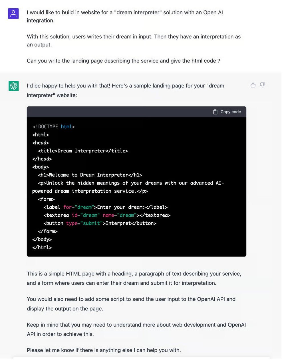Click the textarea id="dream" code line
This screenshot has height=362, width=286.
pyautogui.click(x=107, y=215)
